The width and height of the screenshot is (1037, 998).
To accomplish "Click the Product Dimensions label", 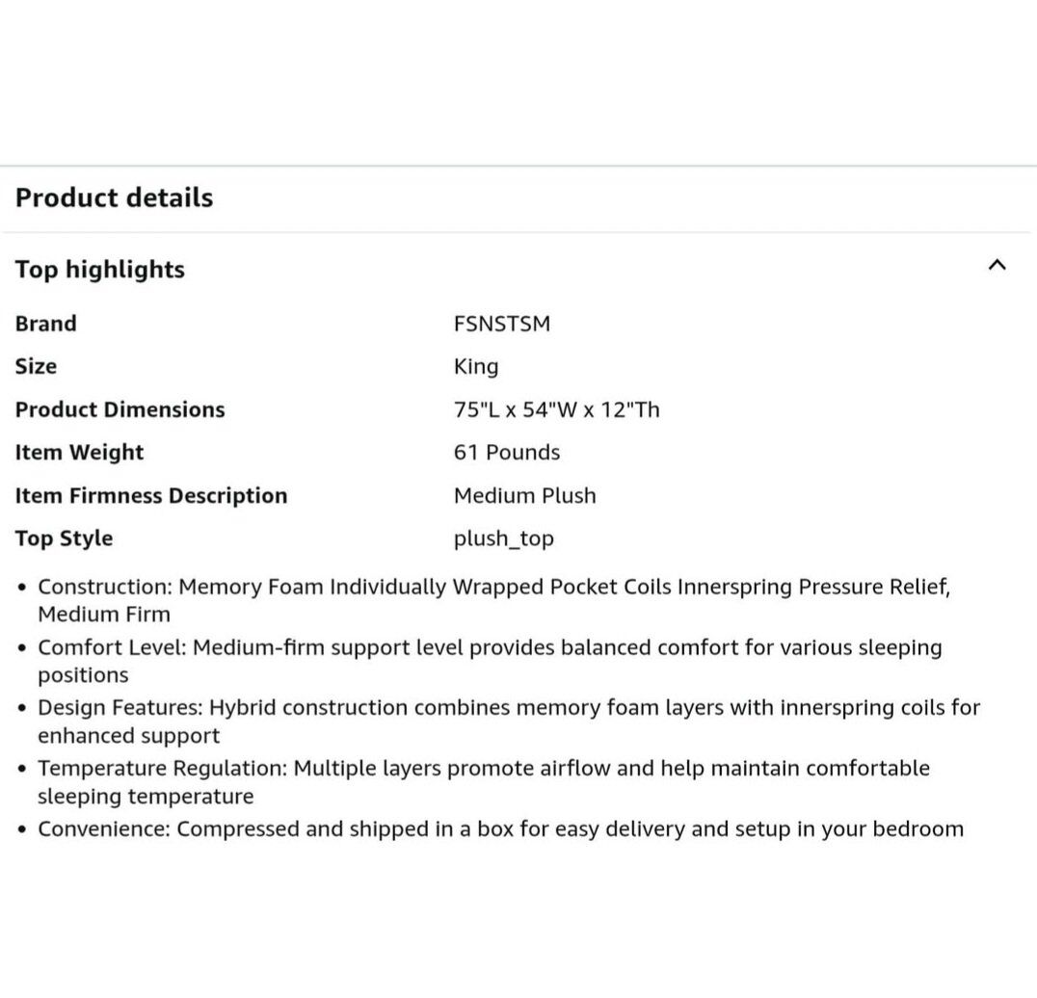I will click(x=120, y=409).
